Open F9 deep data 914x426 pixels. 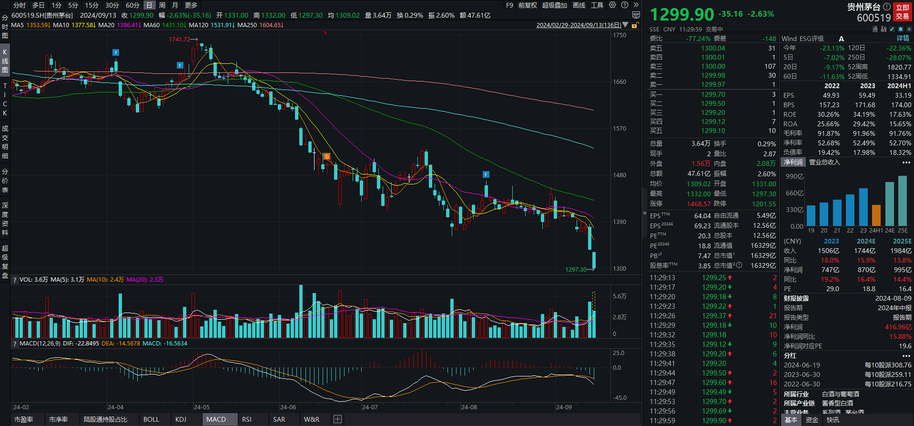[x=509, y=5]
